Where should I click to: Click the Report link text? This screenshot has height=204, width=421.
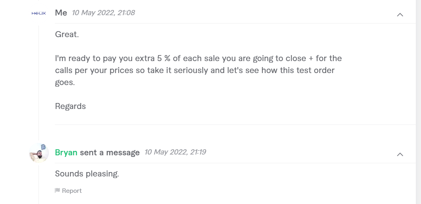tap(72, 191)
